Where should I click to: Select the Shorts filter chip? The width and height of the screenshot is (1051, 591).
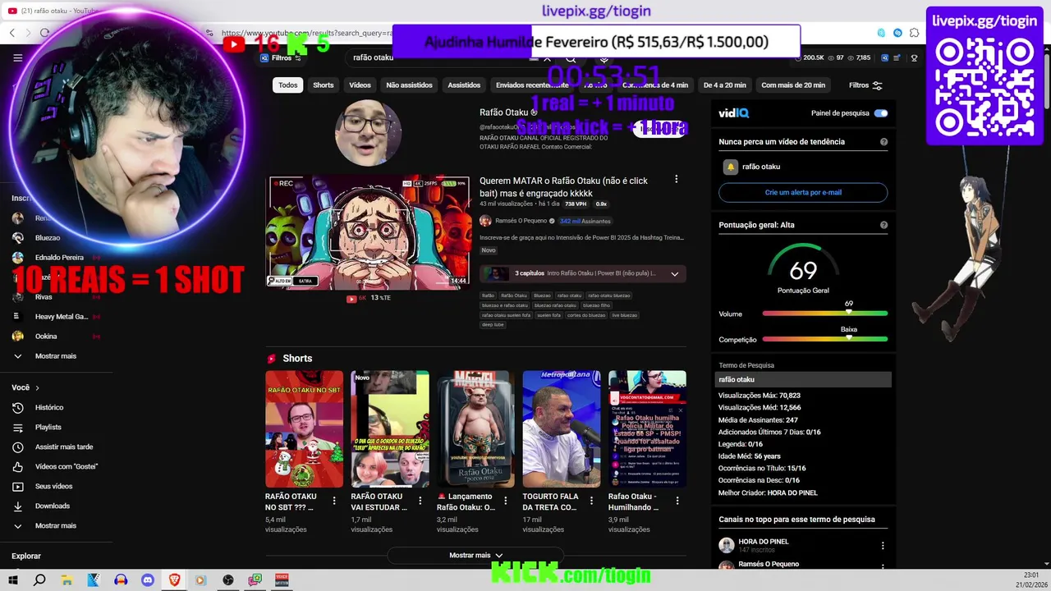click(x=324, y=85)
